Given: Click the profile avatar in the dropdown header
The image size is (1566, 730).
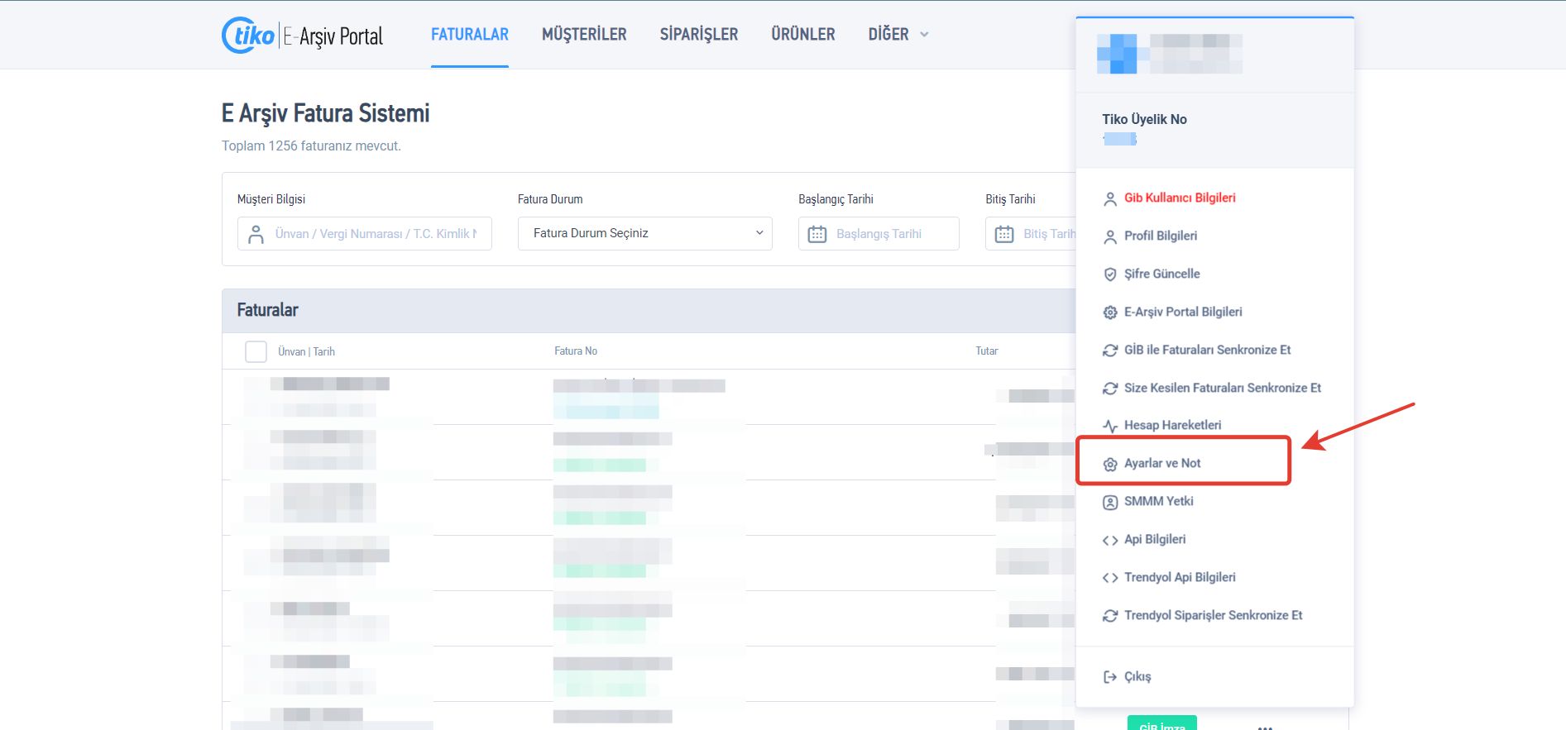Looking at the screenshot, I should pyautogui.click(x=1117, y=54).
